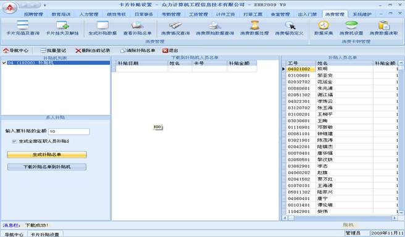This screenshot has width=405, height=237.
Task: Click name 张玉海 in the list
Action: (325, 108)
